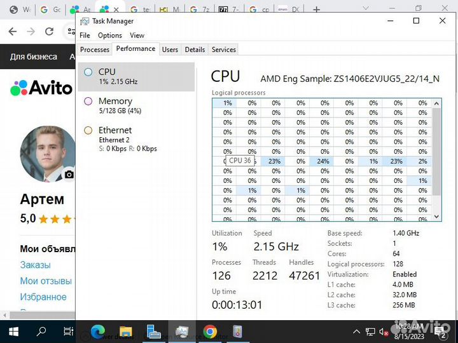Click the Handles value 47261
The width and height of the screenshot is (458, 343).
click(304, 276)
